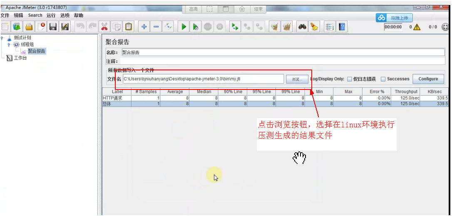The height and width of the screenshot is (216, 452).
Task: Click the Save As toolbar icon
Action: pyautogui.click(x=65, y=27)
